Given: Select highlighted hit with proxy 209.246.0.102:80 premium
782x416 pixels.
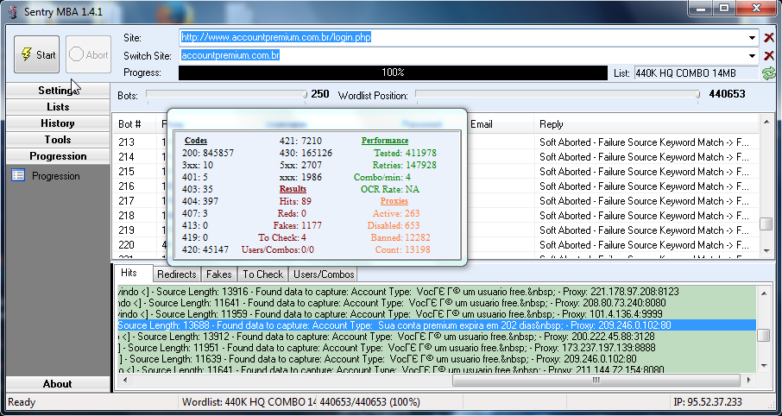Looking at the screenshot, I should pyautogui.click(x=437, y=325).
